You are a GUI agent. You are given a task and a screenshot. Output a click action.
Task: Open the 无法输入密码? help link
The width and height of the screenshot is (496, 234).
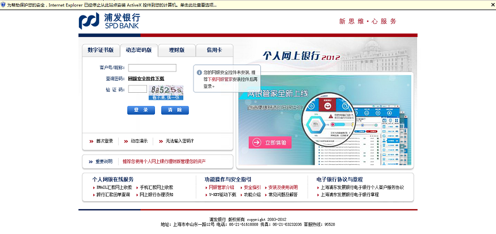[180, 141]
